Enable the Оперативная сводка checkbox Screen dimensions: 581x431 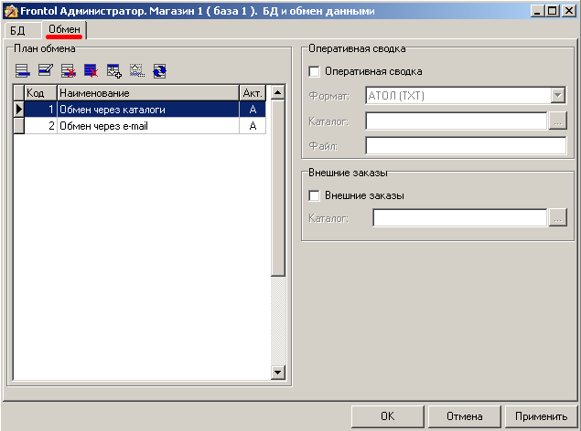coord(314,71)
